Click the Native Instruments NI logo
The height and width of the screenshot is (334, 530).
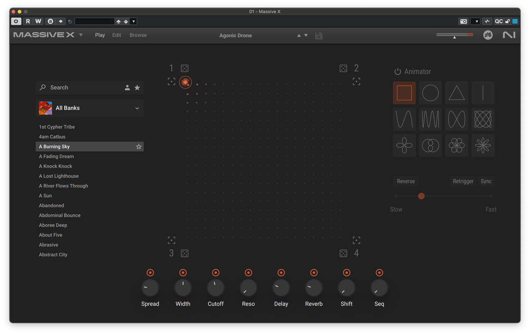(509, 35)
